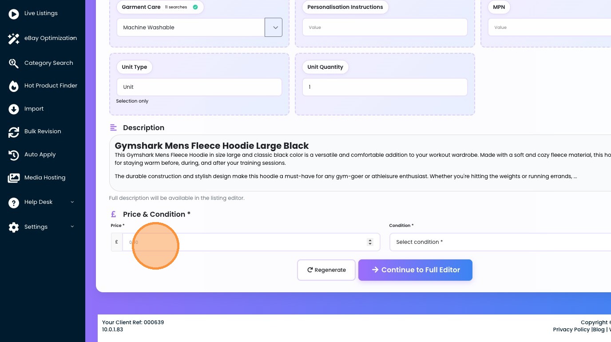This screenshot has width=611, height=342.
Task: Expand the Settings submenu chevron
Action: [72, 227]
